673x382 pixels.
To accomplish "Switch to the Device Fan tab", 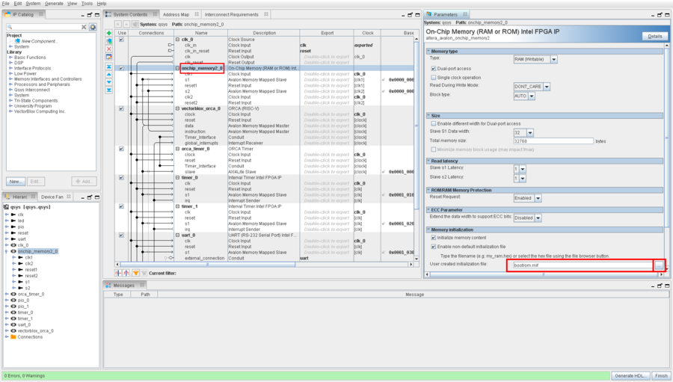I will pos(52,197).
